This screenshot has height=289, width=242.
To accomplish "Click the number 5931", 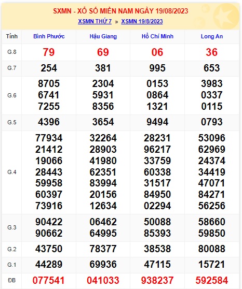I will 103,95.
